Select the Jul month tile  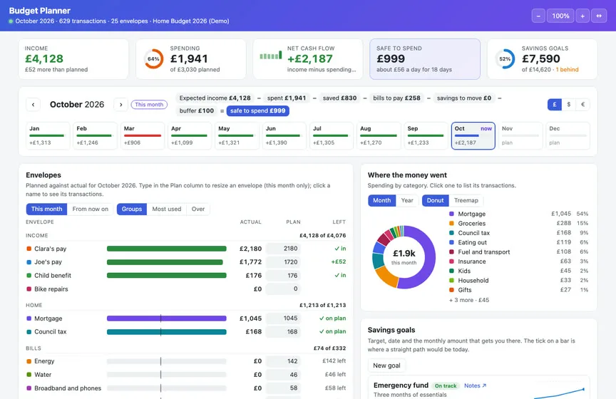click(x=332, y=135)
